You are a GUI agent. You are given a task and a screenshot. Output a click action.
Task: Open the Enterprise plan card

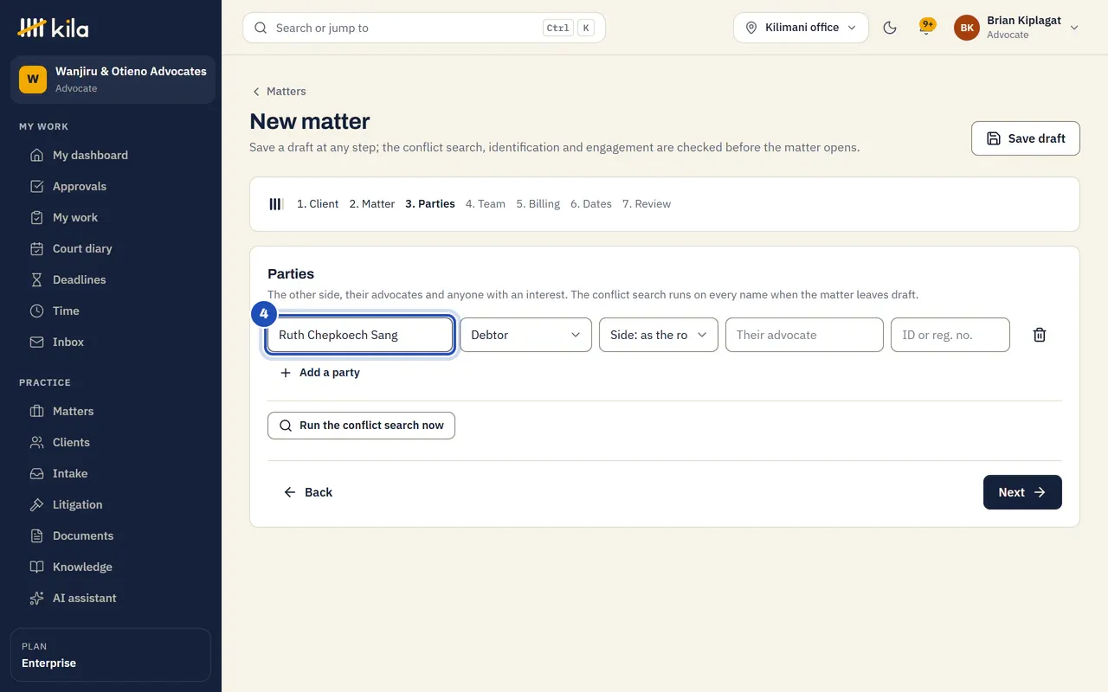coord(111,655)
